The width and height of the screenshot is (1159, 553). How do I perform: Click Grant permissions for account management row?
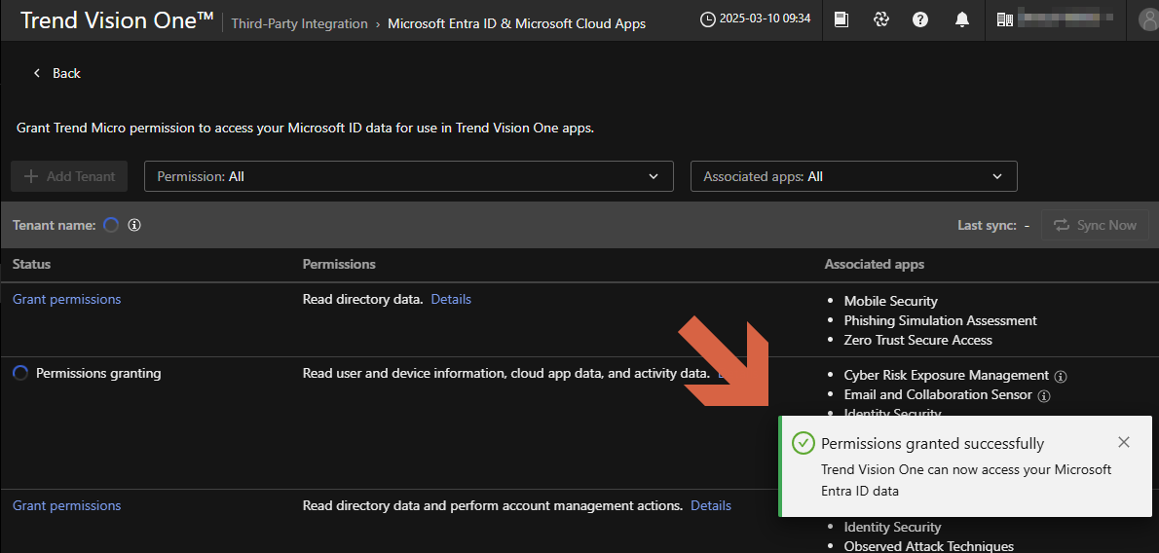tap(67, 505)
